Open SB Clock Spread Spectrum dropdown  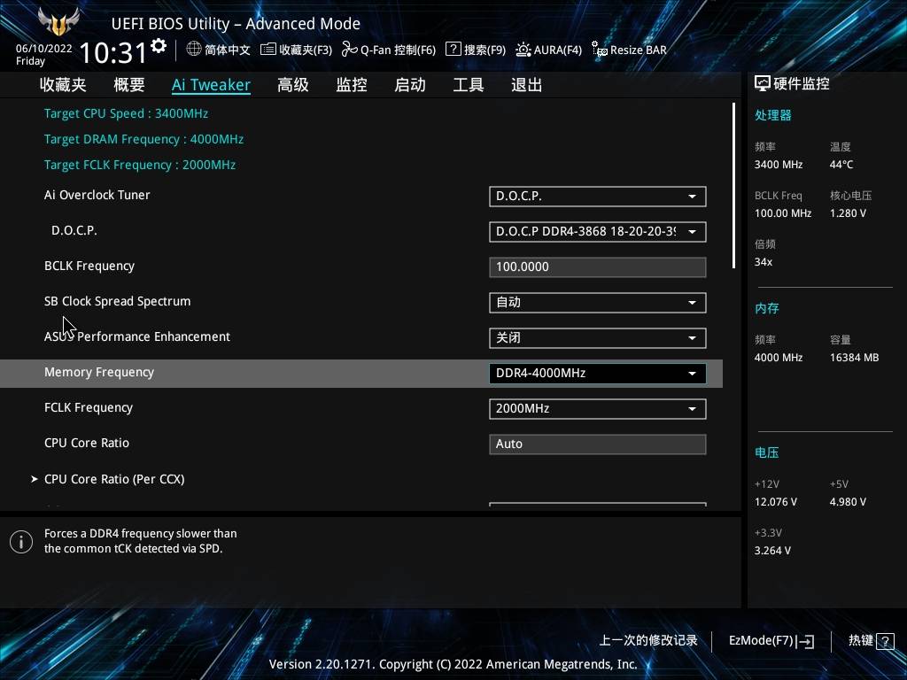pos(598,303)
